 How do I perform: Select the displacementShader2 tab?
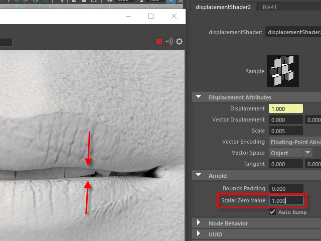pyautogui.click(x=224, y=7)
